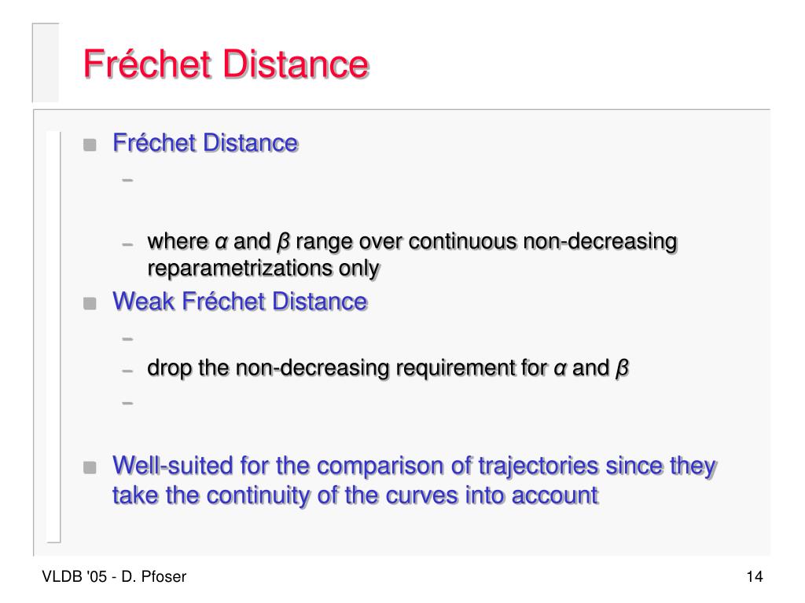Click 'Well-suited for the comparison of trajectories' text

coord(355,466)
